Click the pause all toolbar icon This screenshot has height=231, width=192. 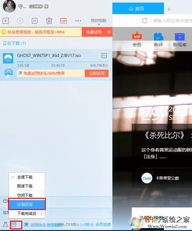34,21
